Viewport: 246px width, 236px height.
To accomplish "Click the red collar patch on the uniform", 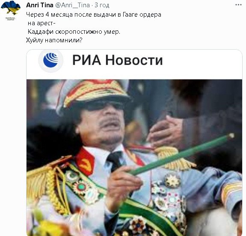I will tap(85, 162).
